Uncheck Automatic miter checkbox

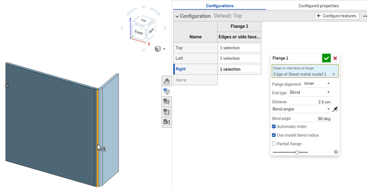pyautogui.click(x=274, y=127)
